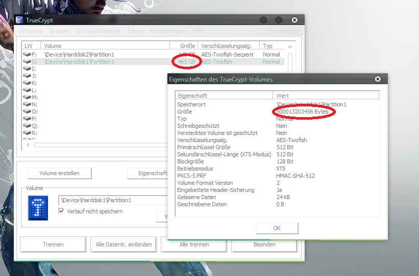Image resolution: width=419 pixels, height=276 pixels.
Task: Click the AES-Twofish-Serpent algorithm cell
Action: click(x=228, y=54)
